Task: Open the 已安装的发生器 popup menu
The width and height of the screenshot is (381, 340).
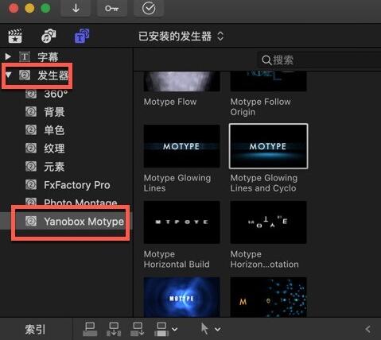Action: 181,37
